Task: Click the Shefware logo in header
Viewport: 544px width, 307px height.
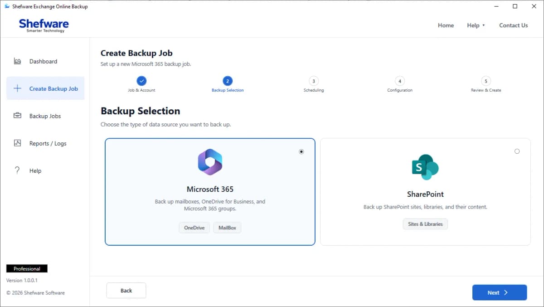Action: (x=44, y=25)
